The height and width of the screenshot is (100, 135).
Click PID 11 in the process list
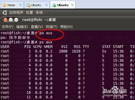[x=29, y=97]
